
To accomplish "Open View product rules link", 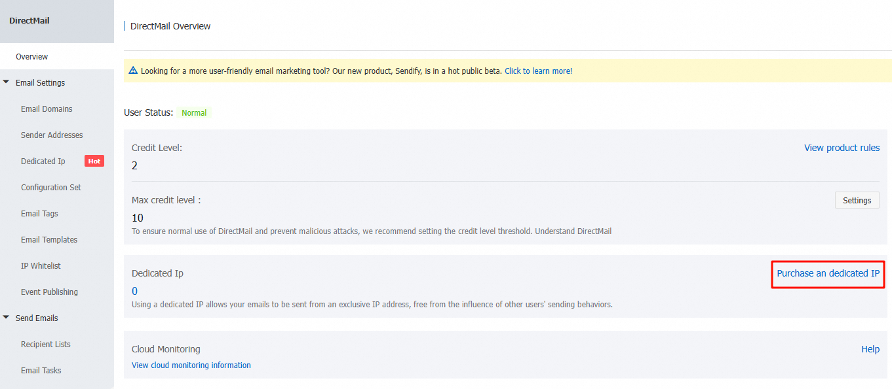I will point(842,148).
